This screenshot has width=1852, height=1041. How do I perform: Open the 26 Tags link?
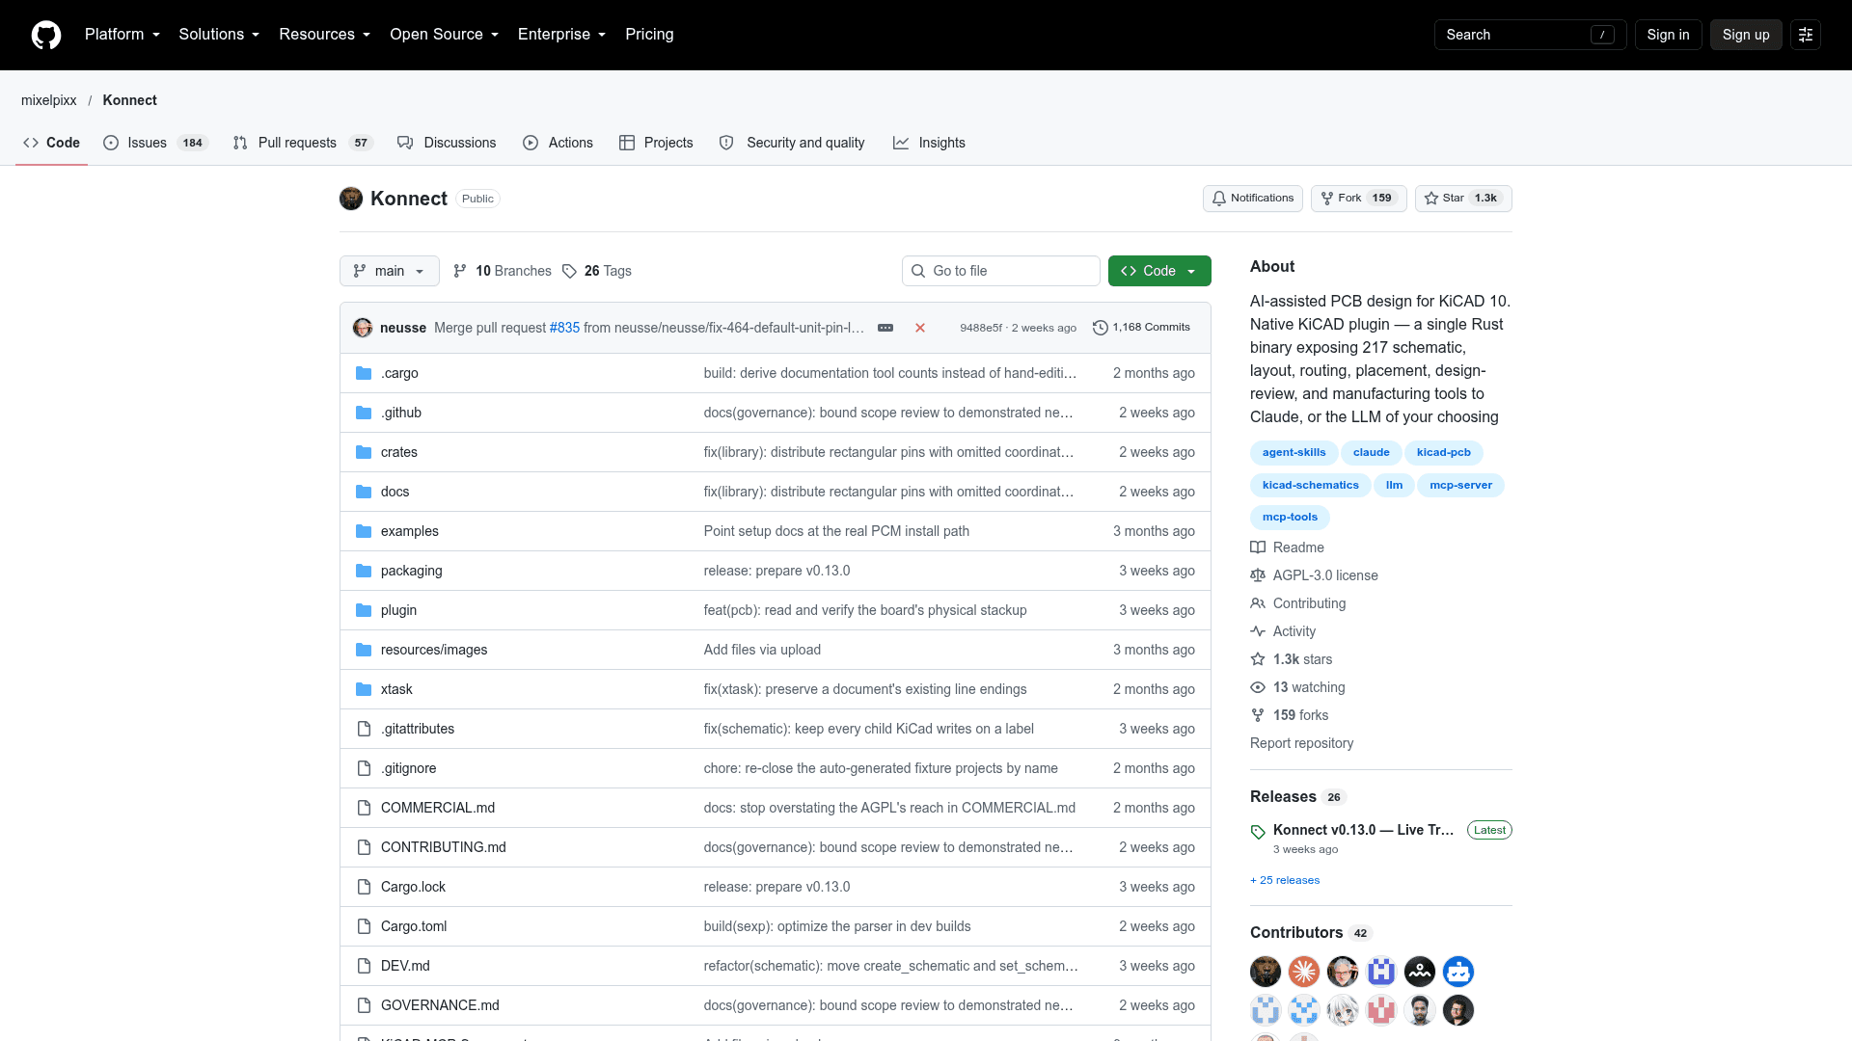[597, 271]
